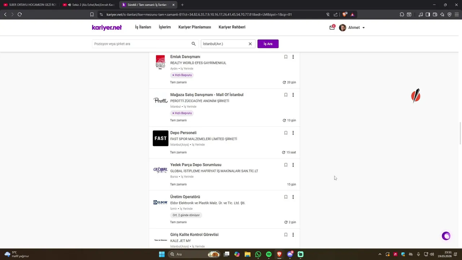Bookmark the Yedek Parça Depo Sorumlusu listing
This screenshot has width=462, height=260.
pos(286,165)
